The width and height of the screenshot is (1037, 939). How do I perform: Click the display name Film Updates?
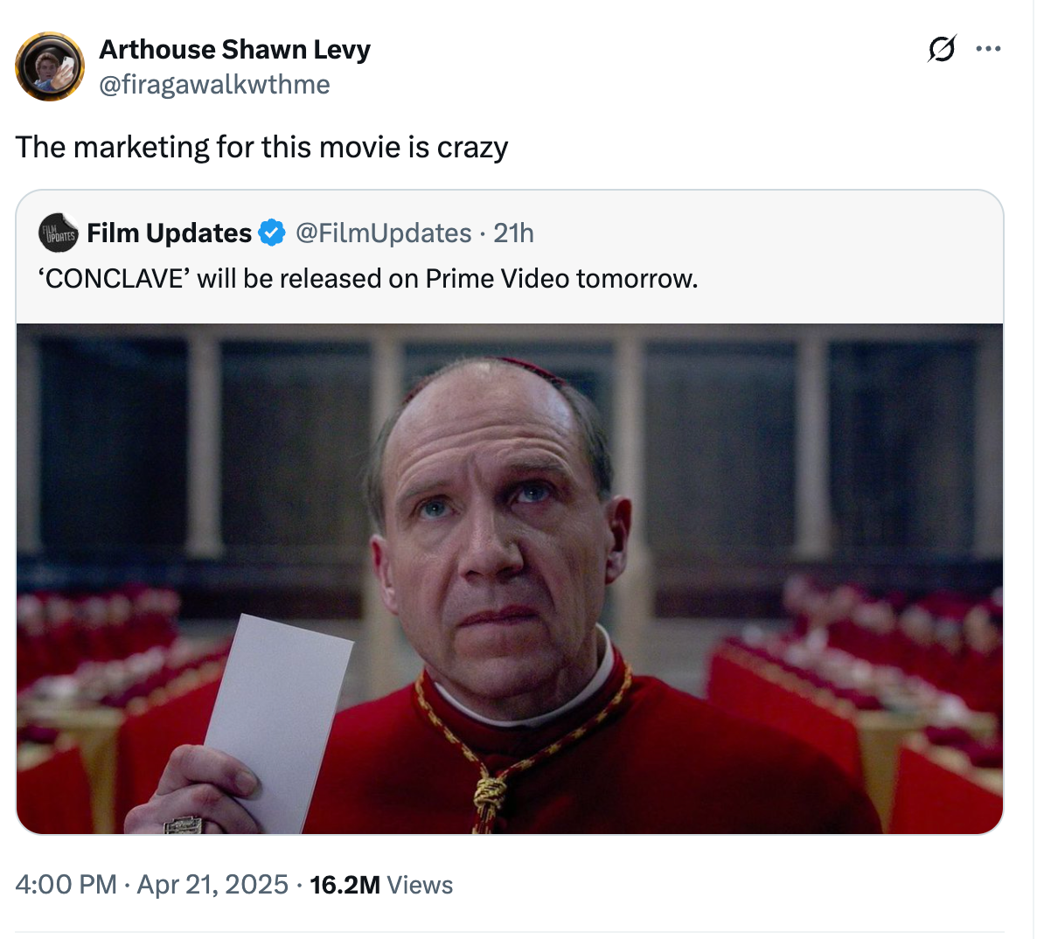point(171,233)
